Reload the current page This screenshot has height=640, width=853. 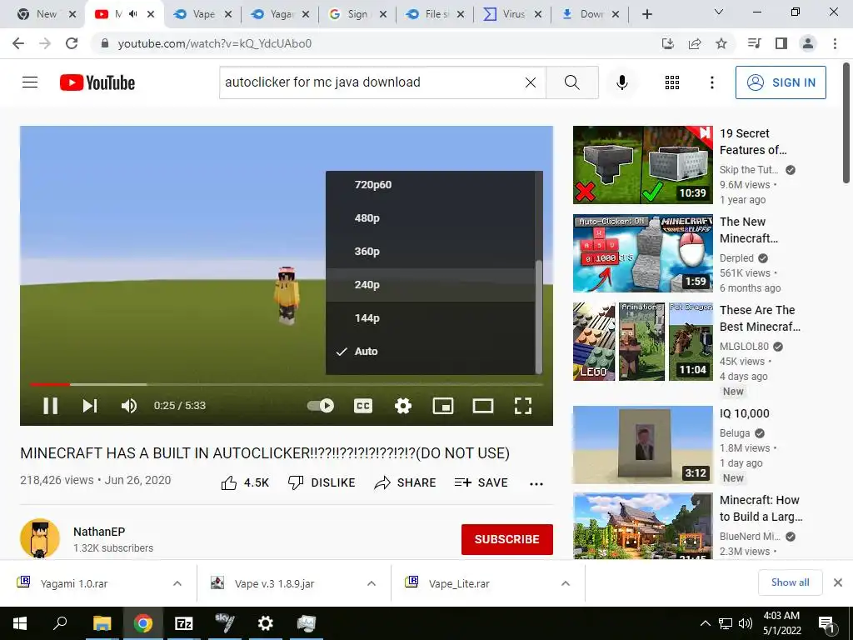[x=72, y=43]
